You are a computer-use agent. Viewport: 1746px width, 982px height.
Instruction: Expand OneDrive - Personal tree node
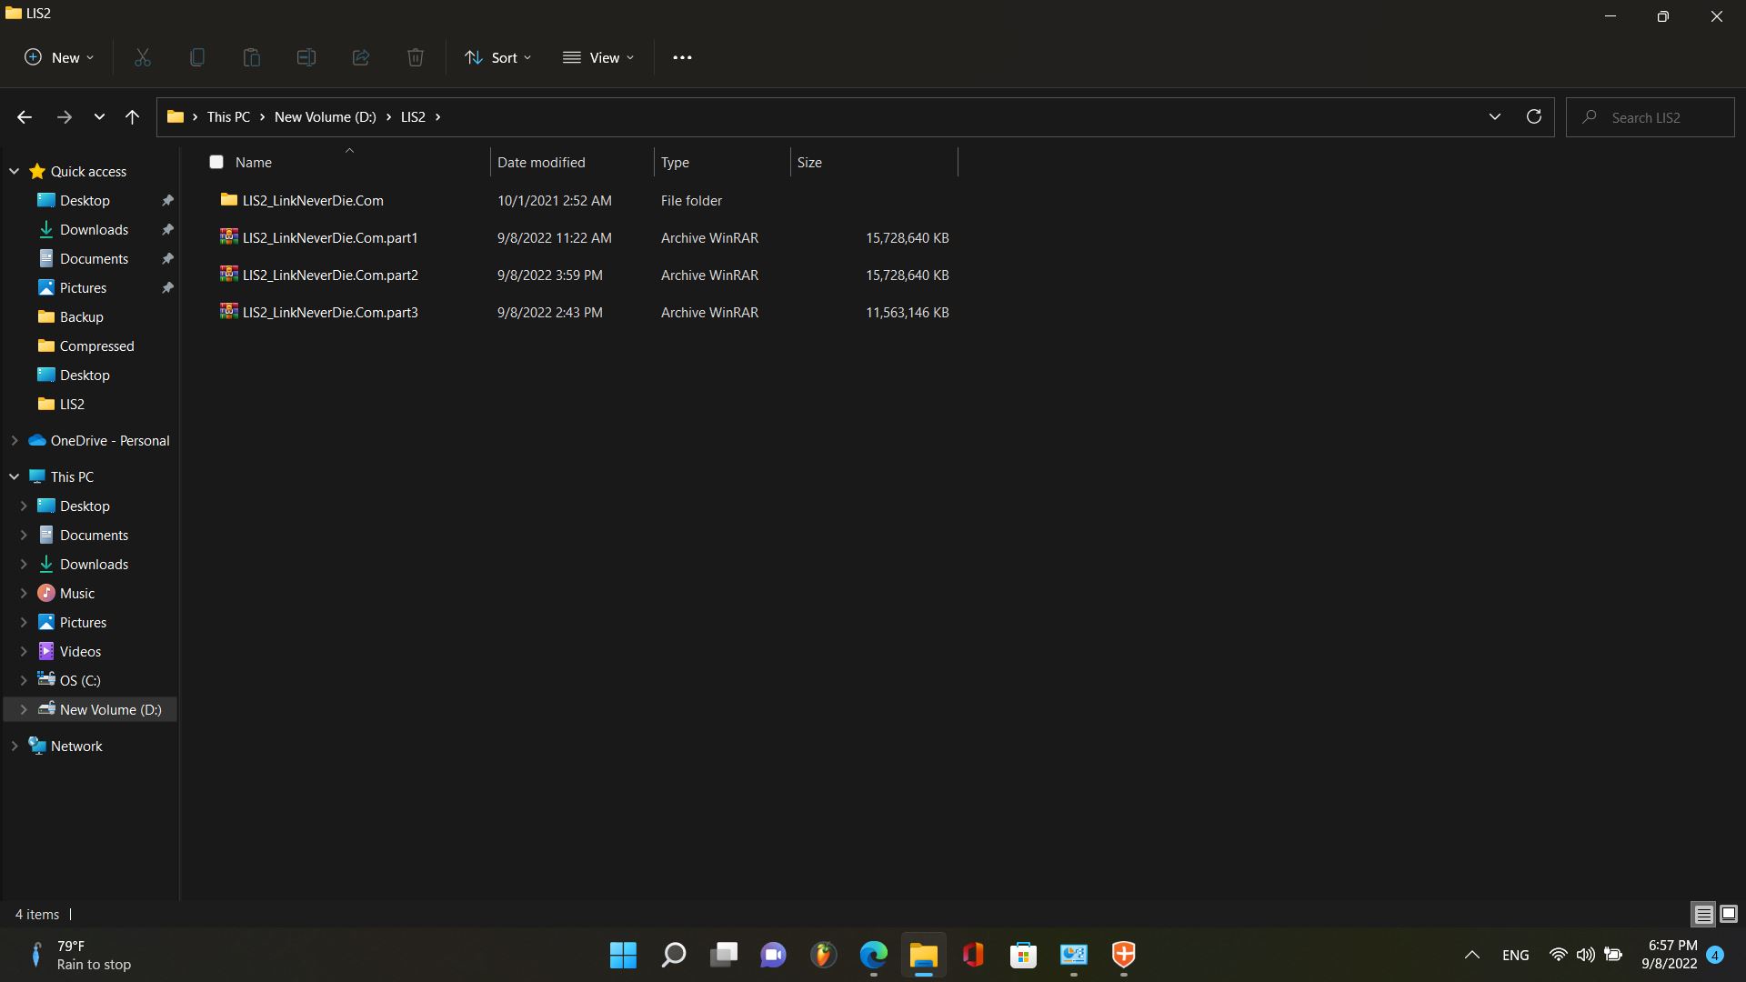(15, 440)
